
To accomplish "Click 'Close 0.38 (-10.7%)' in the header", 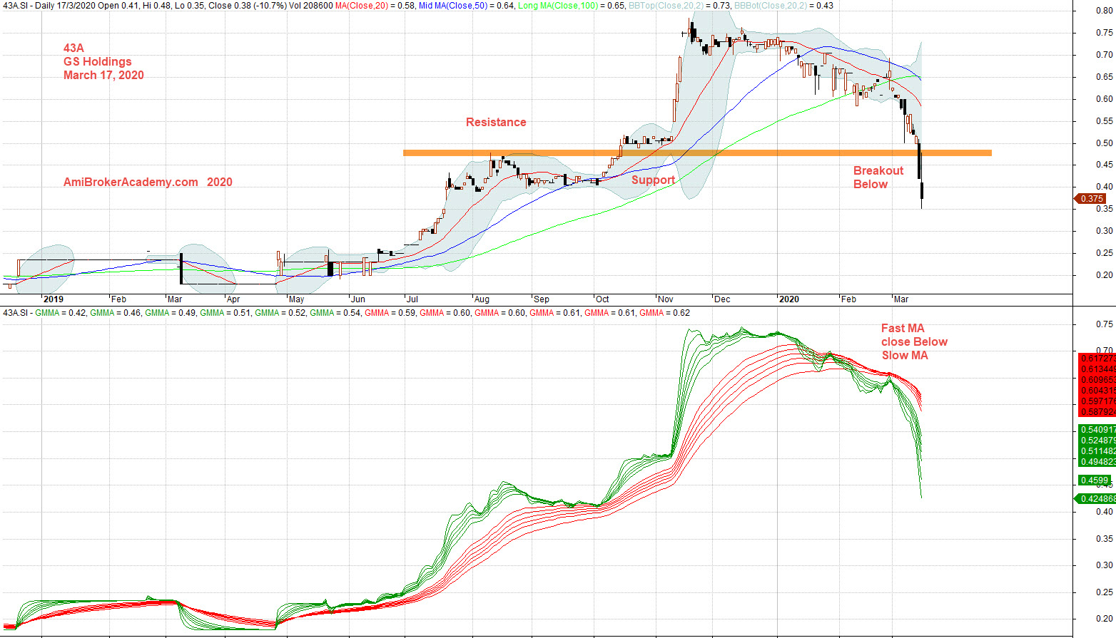I will [247, 6].
